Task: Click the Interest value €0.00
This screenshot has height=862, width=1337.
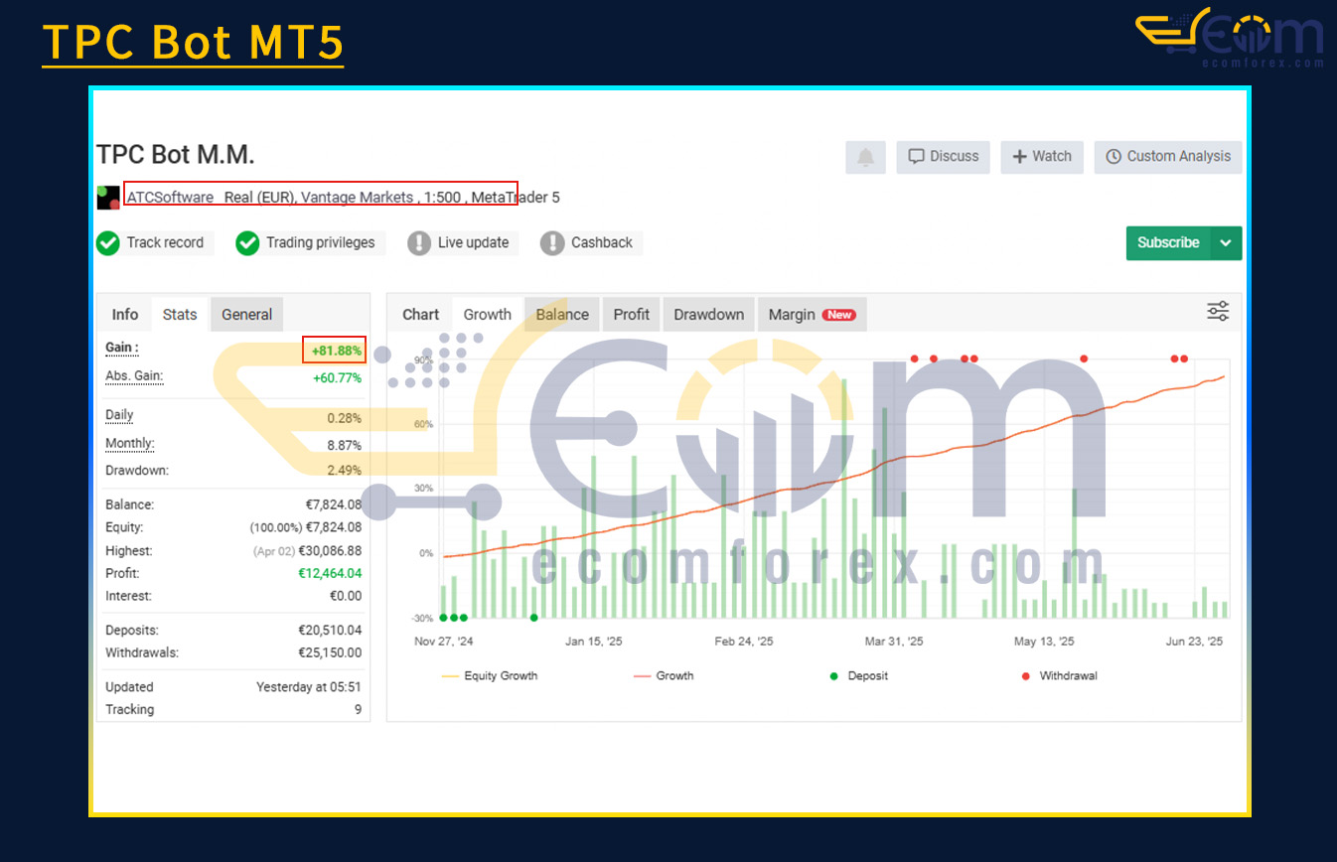Action: point(345,597)
